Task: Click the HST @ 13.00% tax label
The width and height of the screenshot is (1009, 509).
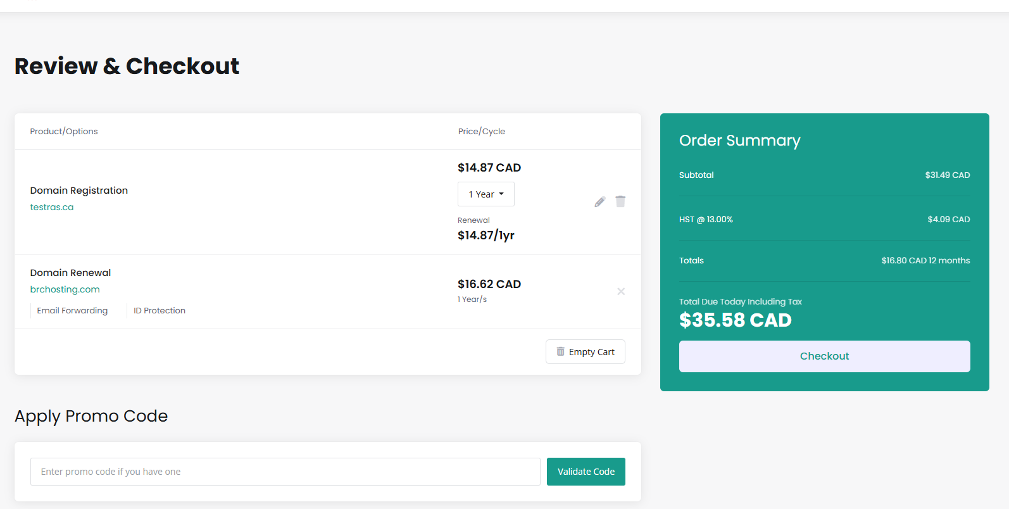Action: click(706, 220)
